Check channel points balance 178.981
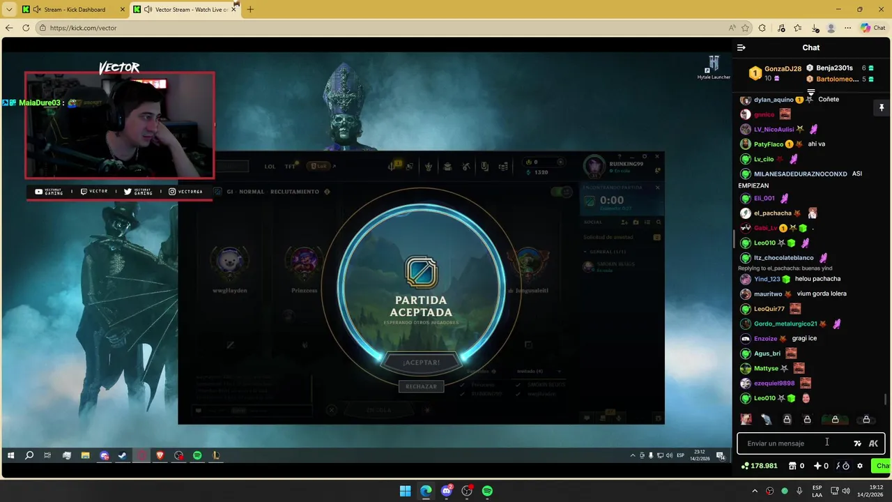 [760, 466]
